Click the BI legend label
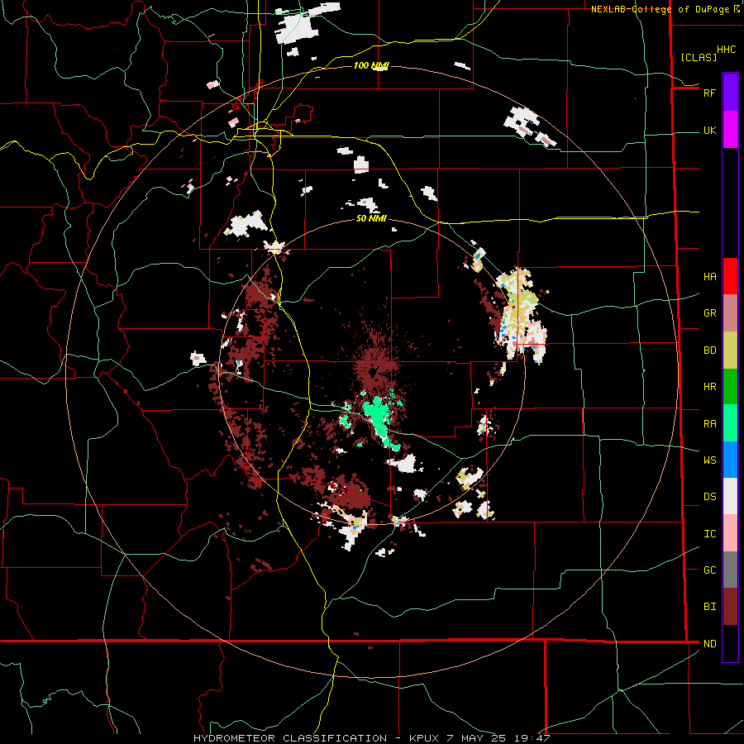 [709, 607]
